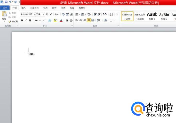This screenshot has height=123, width=176.
Task: Toggle show/hide paragraph marks
Action: [117, 14]
